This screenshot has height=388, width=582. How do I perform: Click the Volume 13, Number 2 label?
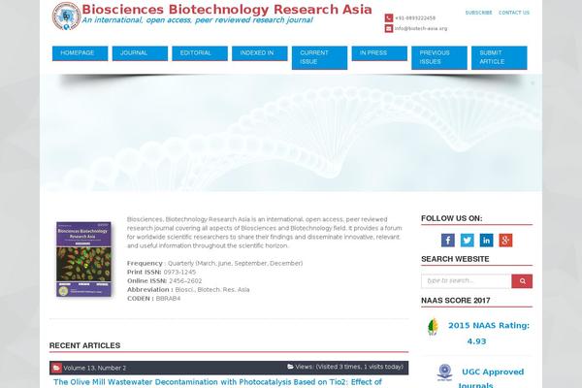tap(95, 368)
